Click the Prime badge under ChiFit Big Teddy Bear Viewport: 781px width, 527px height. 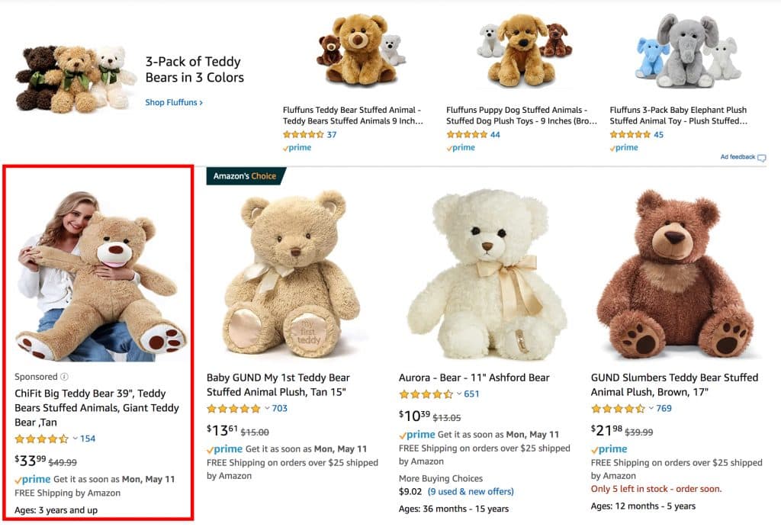[x=32, y=479]
